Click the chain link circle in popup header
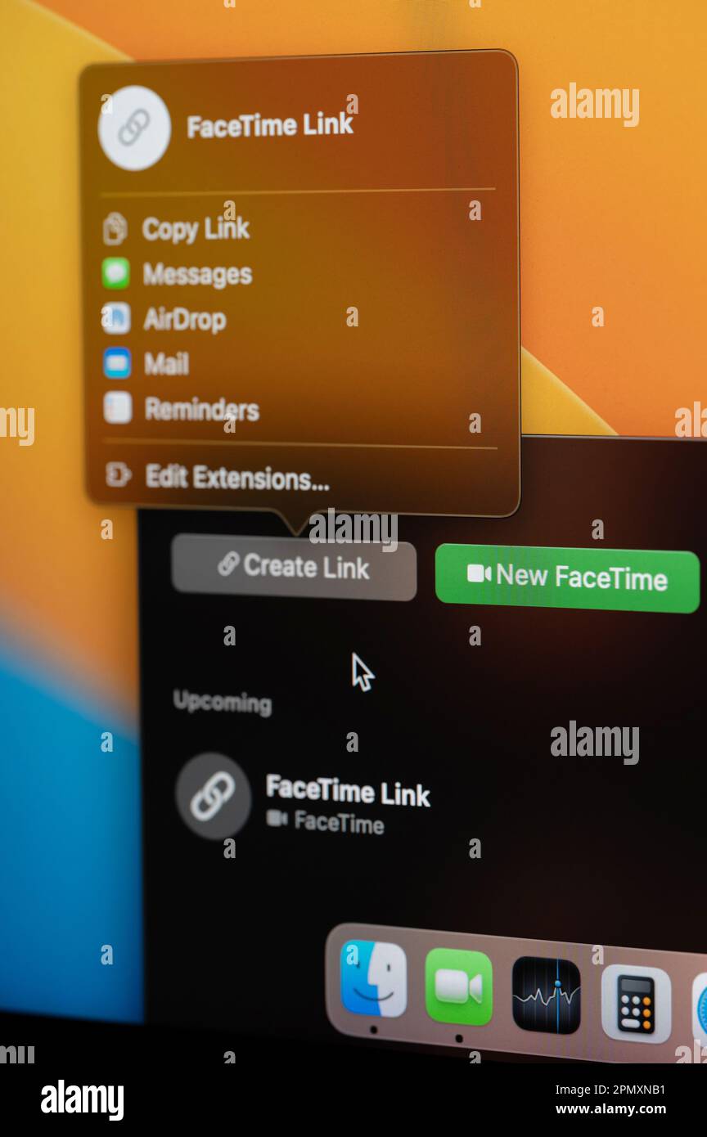This screenshot has height=1137, width=707. tap(134, 128)
